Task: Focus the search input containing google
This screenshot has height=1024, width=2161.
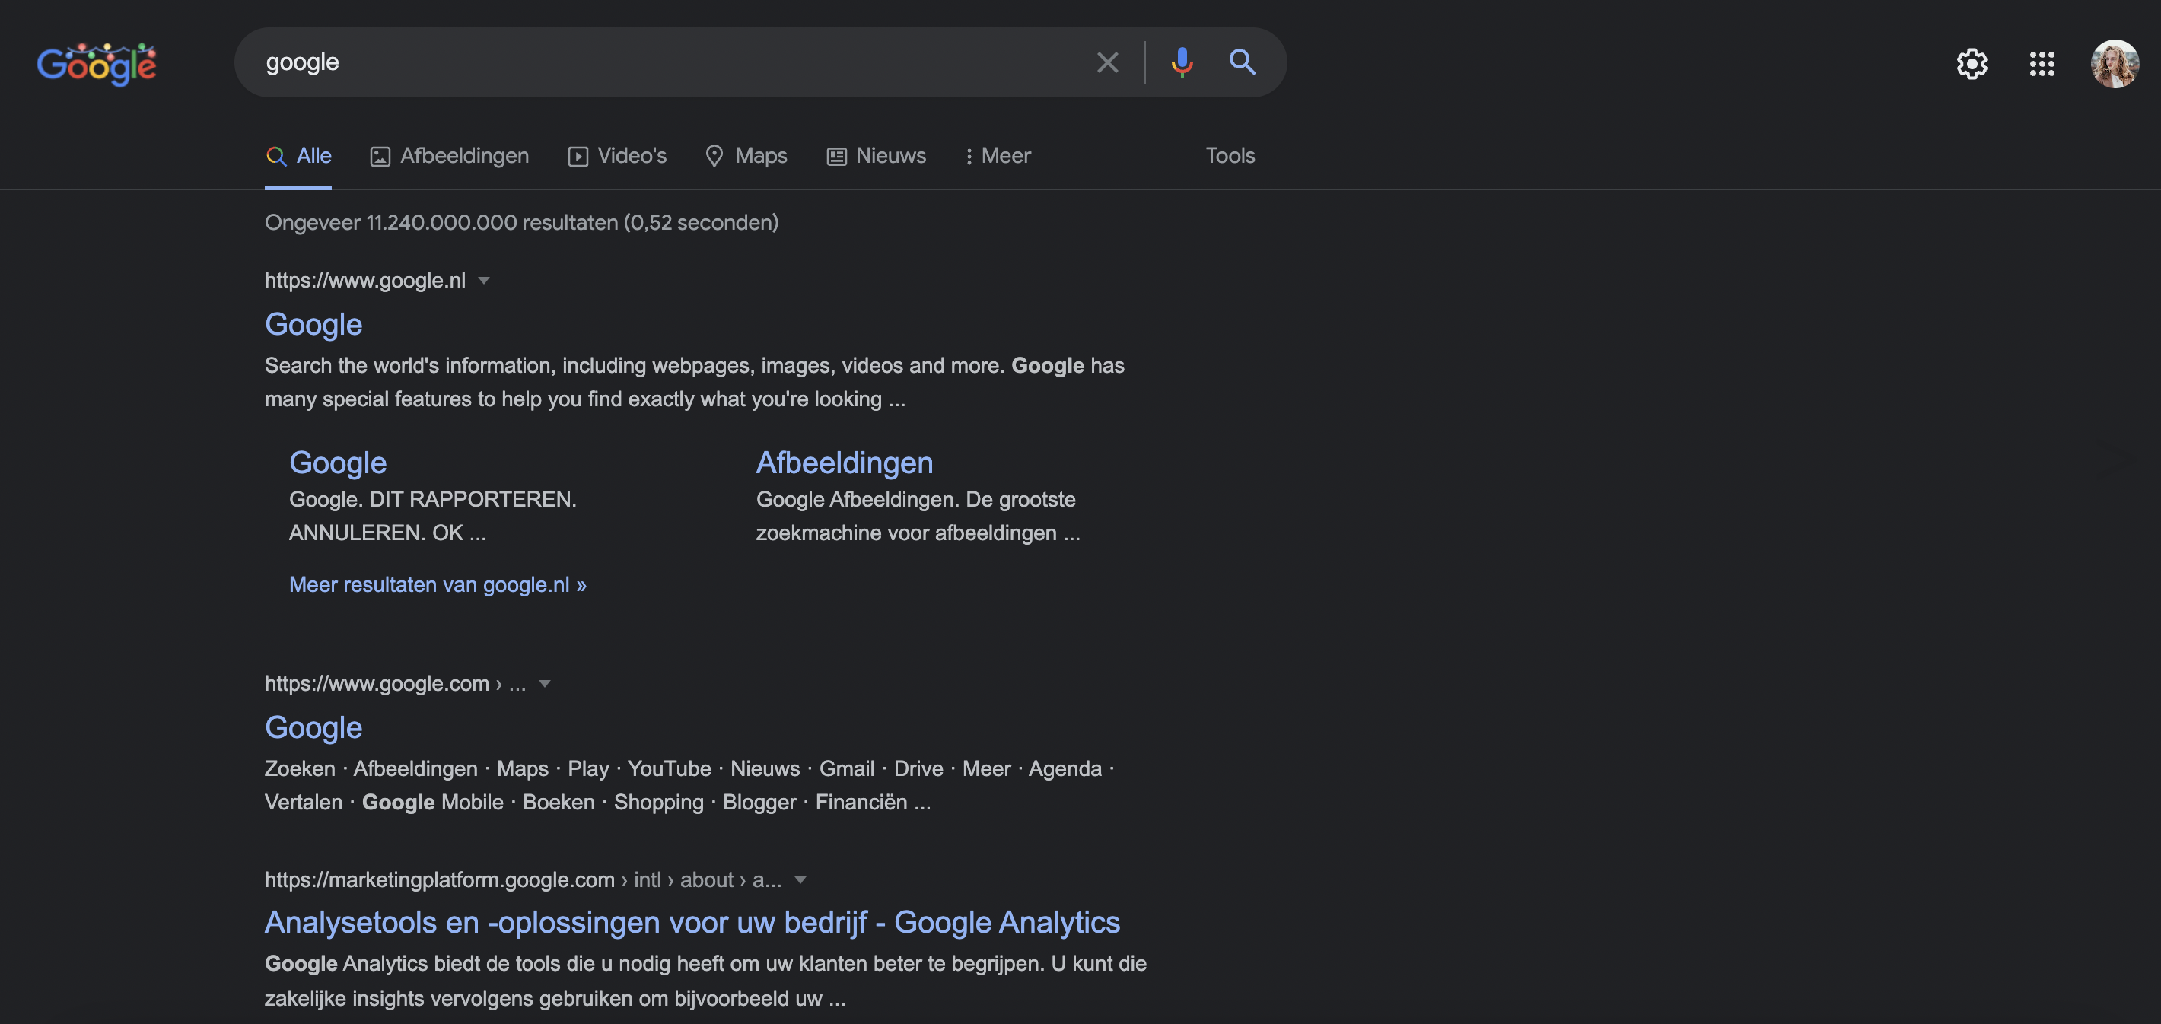Action: pos(663,62)
